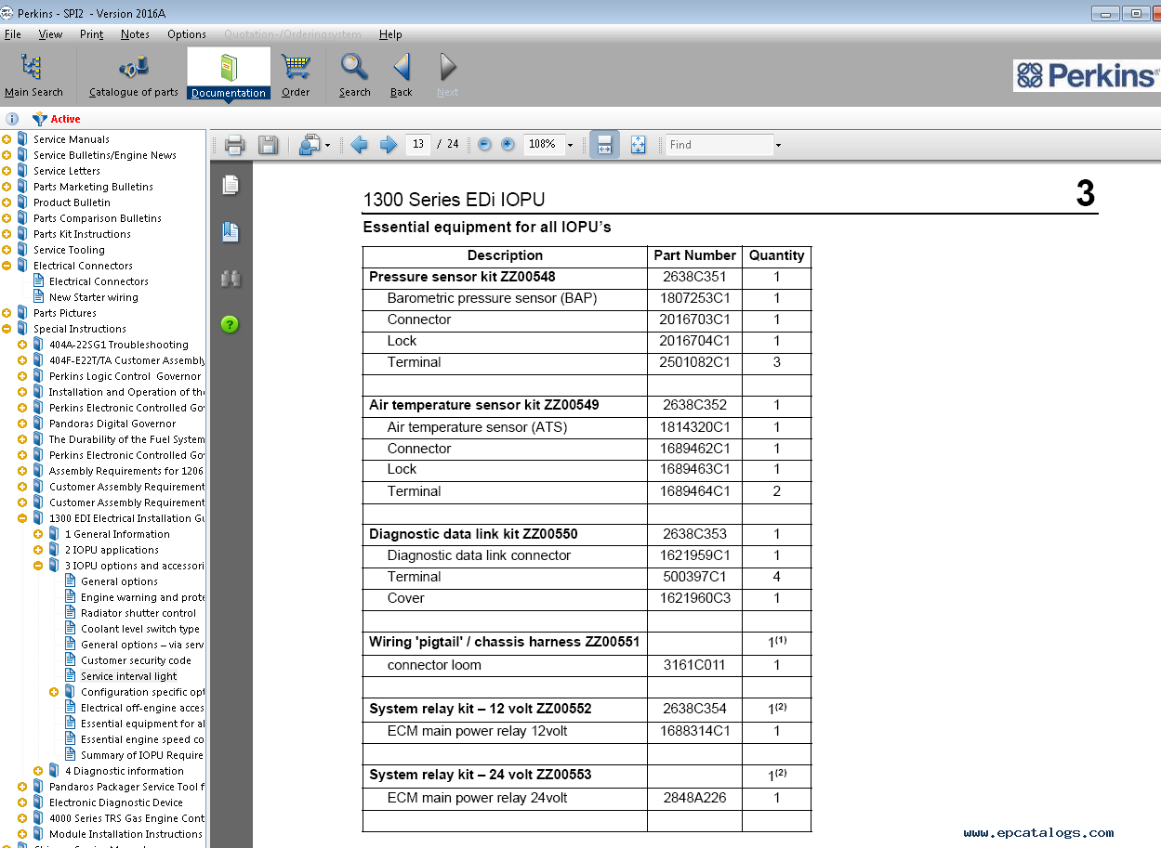Screen dimensions: 1161x848
Task: Go to previous PDF page
Action: point(359,145)
